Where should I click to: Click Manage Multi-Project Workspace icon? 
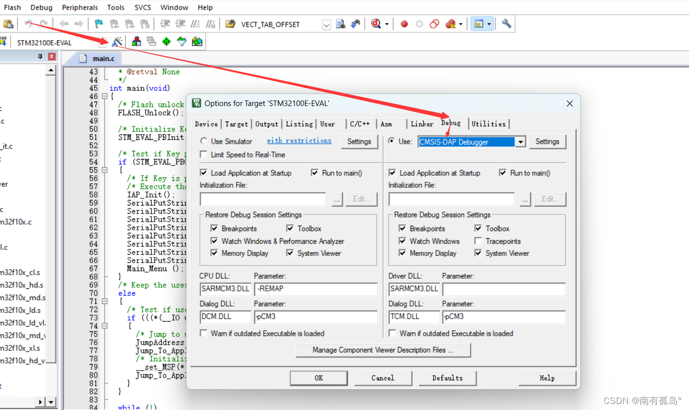click(x=152, y=42)
